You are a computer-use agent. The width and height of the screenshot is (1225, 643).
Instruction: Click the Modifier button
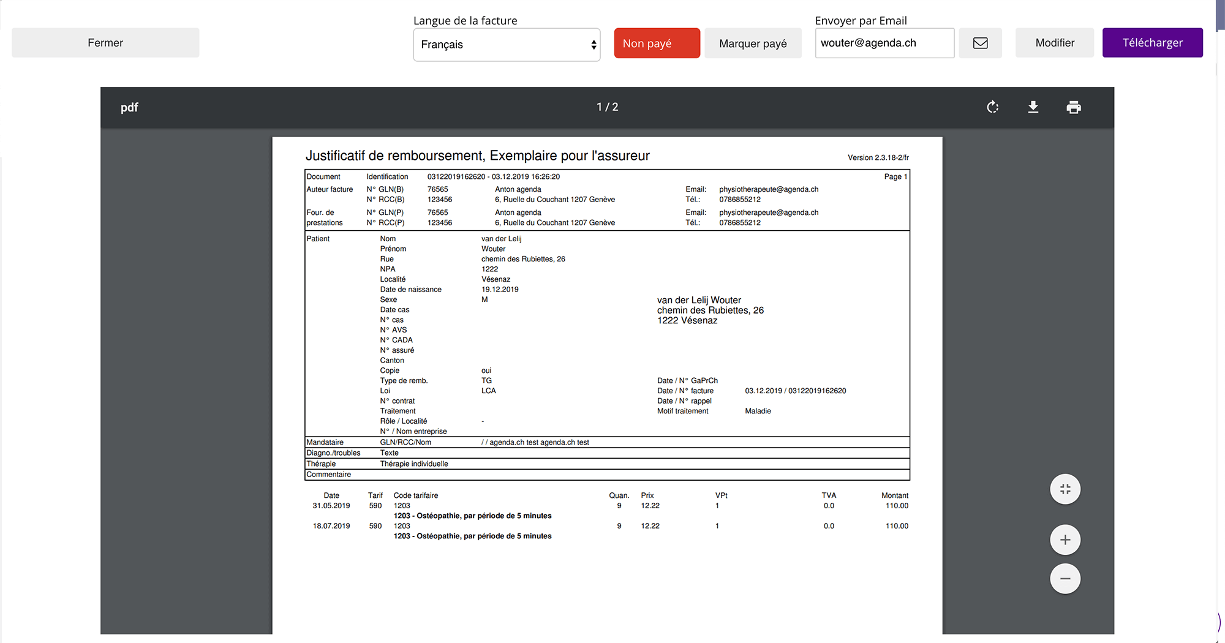[x=1054, y=43]
